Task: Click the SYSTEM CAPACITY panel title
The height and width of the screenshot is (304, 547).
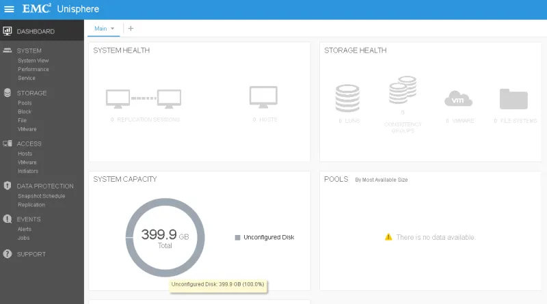Action: [125, 179]
